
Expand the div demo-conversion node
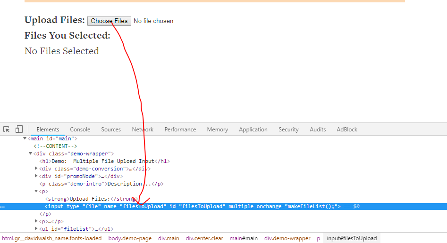tap(36, 169)
